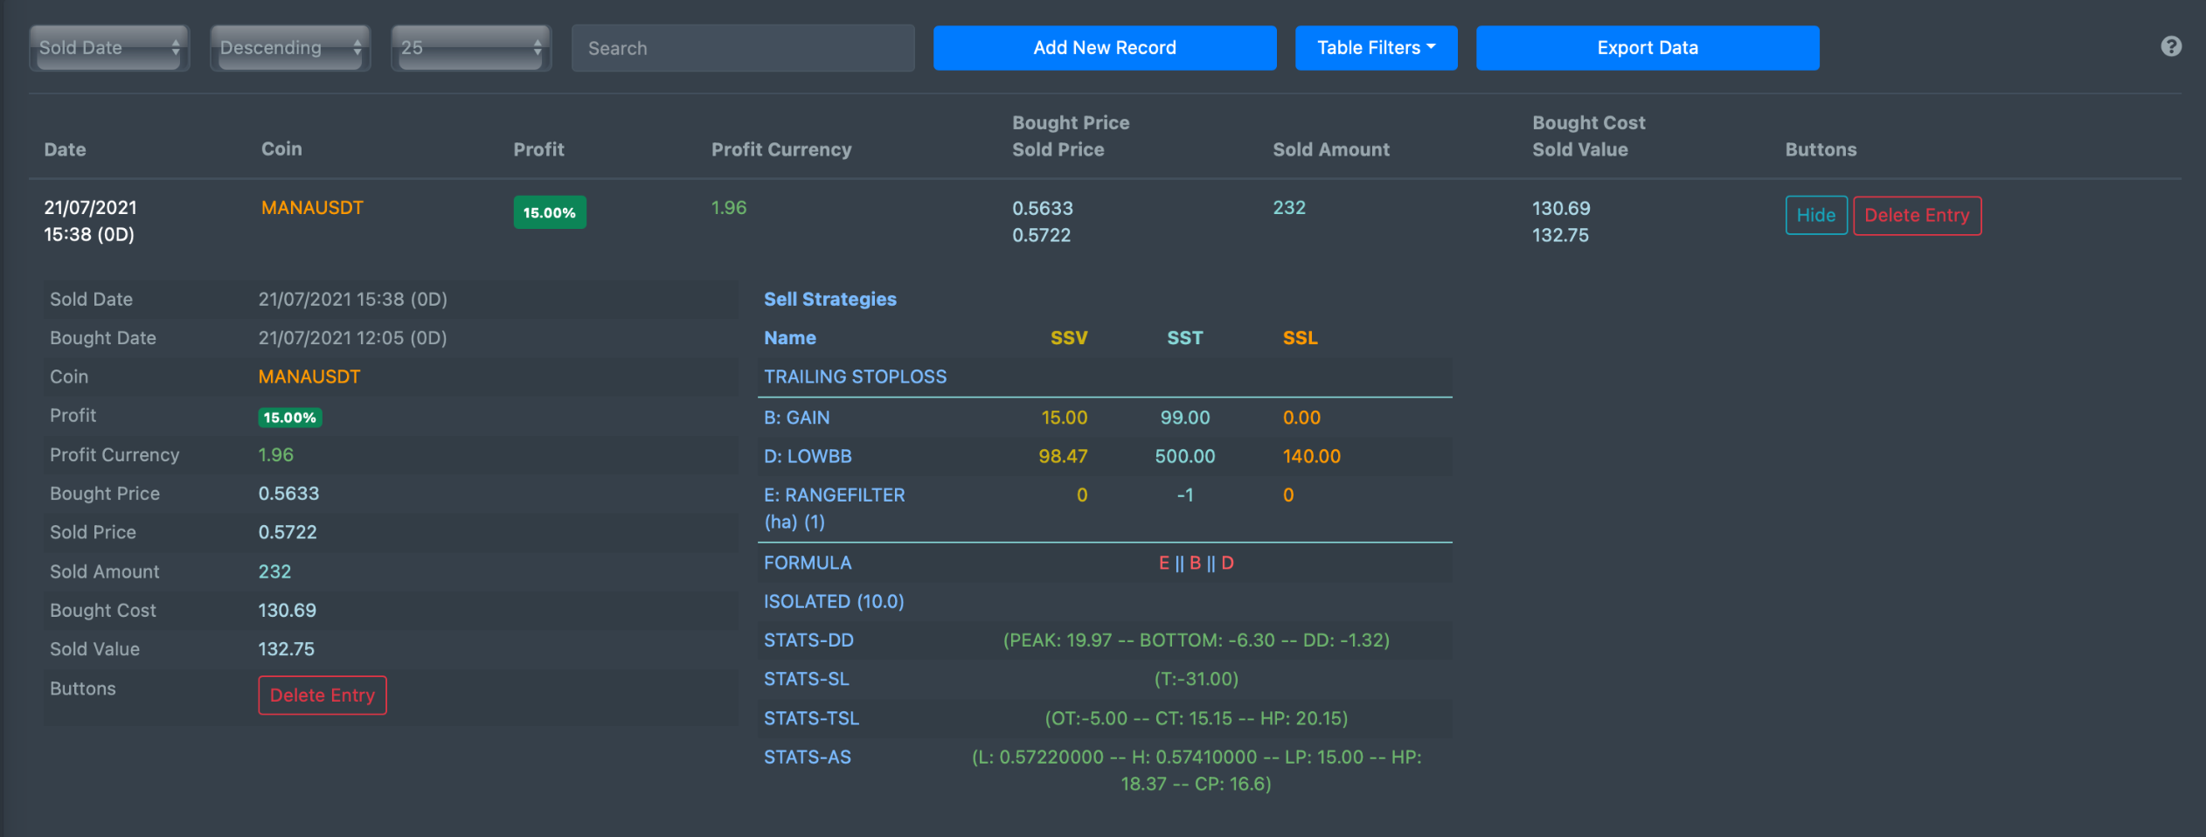
Task: Click the SST column header
Action: coord(1185,338)
